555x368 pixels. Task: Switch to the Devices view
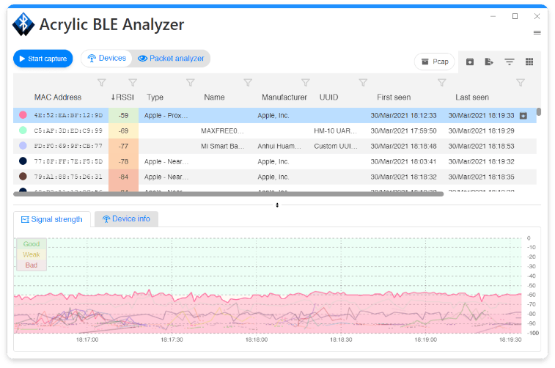pyautogui.click(x=106, y=59)
